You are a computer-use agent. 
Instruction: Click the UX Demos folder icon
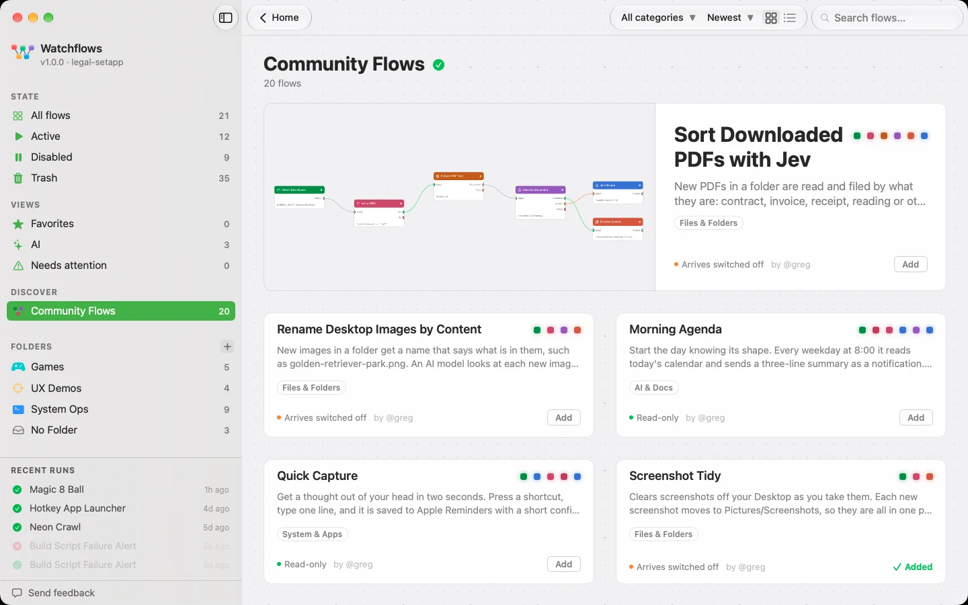18,389
